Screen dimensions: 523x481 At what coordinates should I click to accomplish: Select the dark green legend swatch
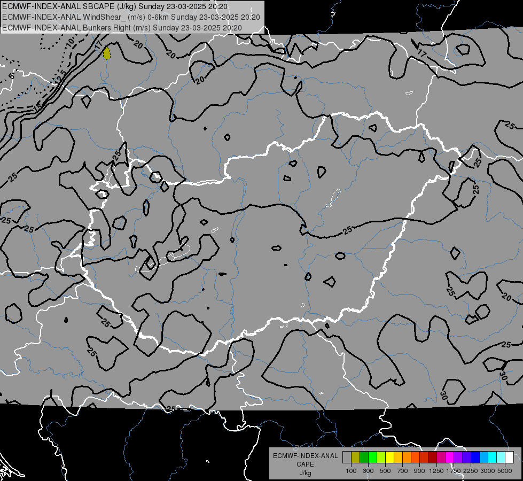coord(364,457)
